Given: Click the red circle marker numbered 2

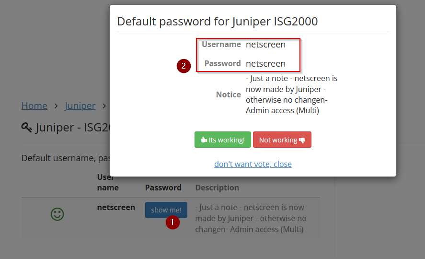Looking at the screenshot, I should coord(184,66).
